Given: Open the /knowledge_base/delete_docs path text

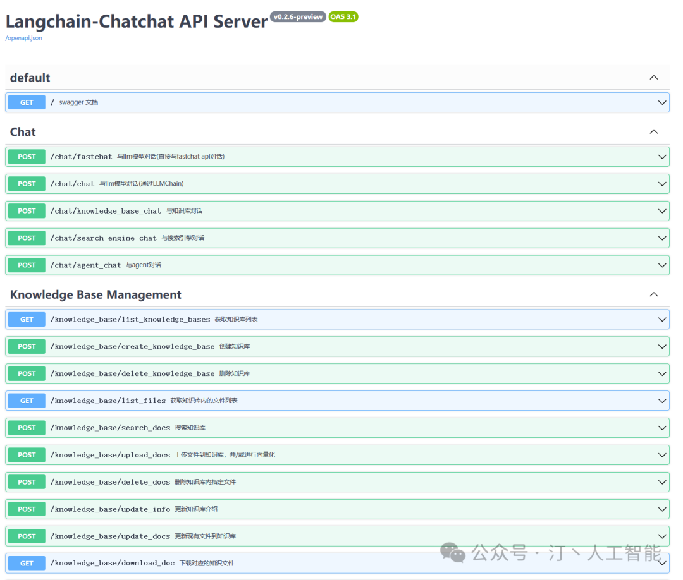Looking at the screenshot, I should click(x=110, y=482).
